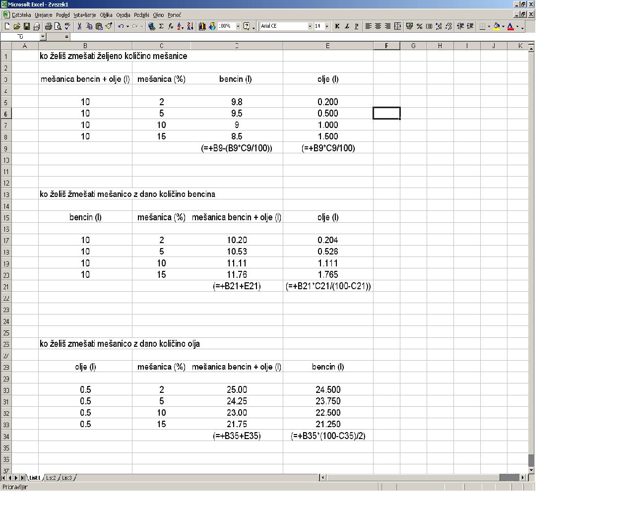Click the Undo arrow icon
Image resolution: width=635 pixels, height=508 pixels.
click(x=121, y=26)
